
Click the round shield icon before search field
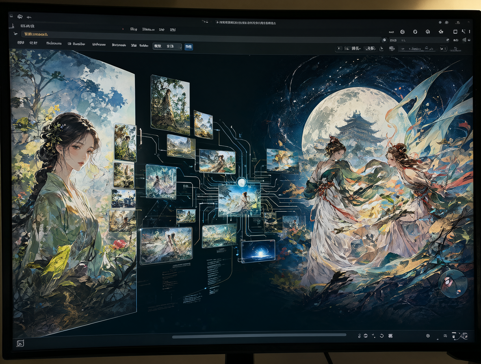(x=384, y=40)
